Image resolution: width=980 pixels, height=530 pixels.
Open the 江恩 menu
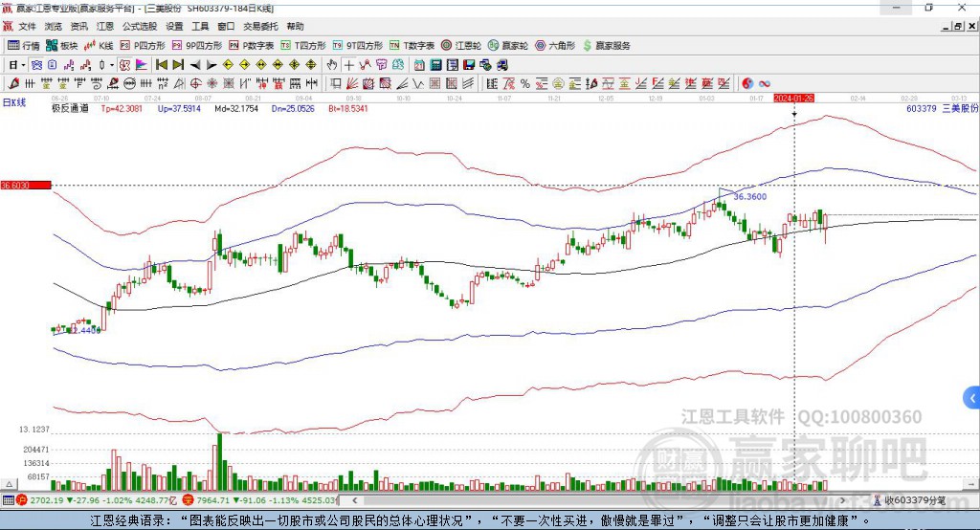tap(105, 26)
